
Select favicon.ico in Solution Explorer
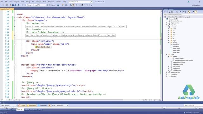point(176,45)
